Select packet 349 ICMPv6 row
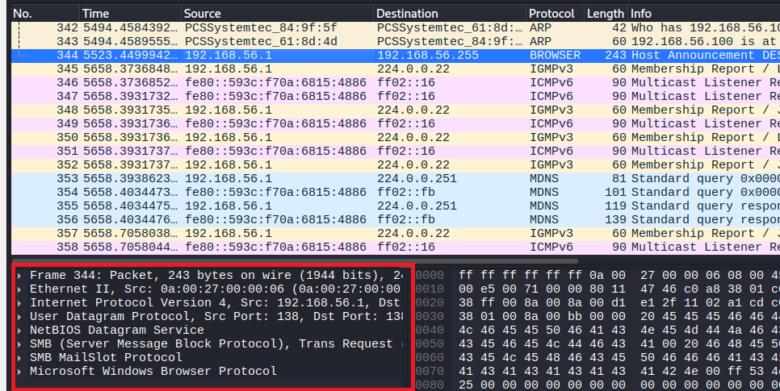The width and height of the screenshot is (780, 391). [396, 123]
